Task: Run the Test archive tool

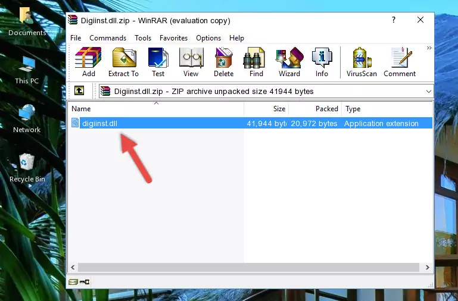Action: 158,62
